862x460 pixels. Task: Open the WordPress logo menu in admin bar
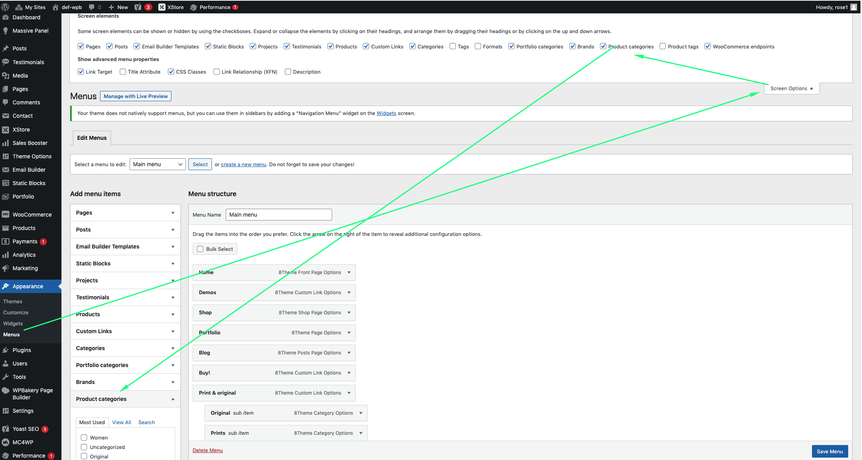tap(6, 7)
